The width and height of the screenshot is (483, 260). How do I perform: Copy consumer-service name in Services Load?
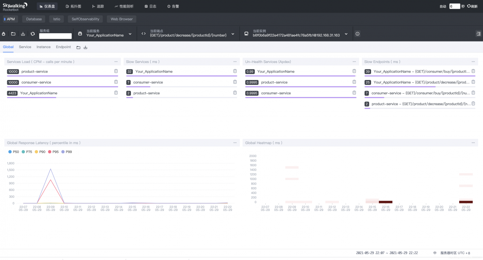click(116, 82)
